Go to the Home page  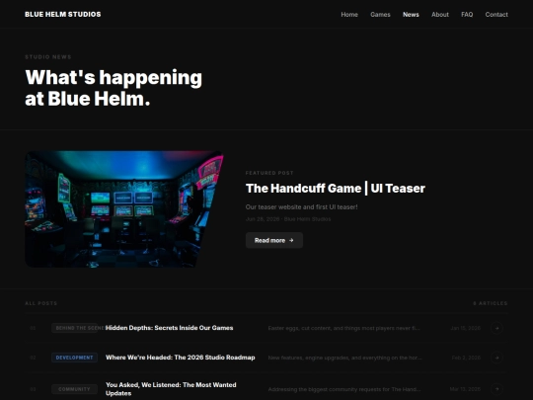click(349, 15)
